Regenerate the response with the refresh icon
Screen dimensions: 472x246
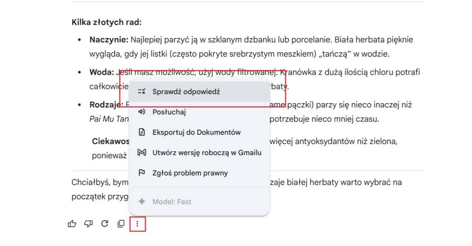click(x=105, y=224)
